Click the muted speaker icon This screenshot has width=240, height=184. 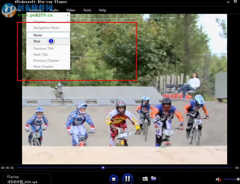218,179
